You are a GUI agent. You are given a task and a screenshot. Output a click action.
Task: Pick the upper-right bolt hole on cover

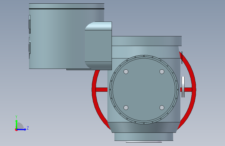162,71
